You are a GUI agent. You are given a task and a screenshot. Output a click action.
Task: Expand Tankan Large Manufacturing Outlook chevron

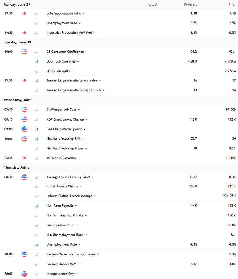click(104, 90)
